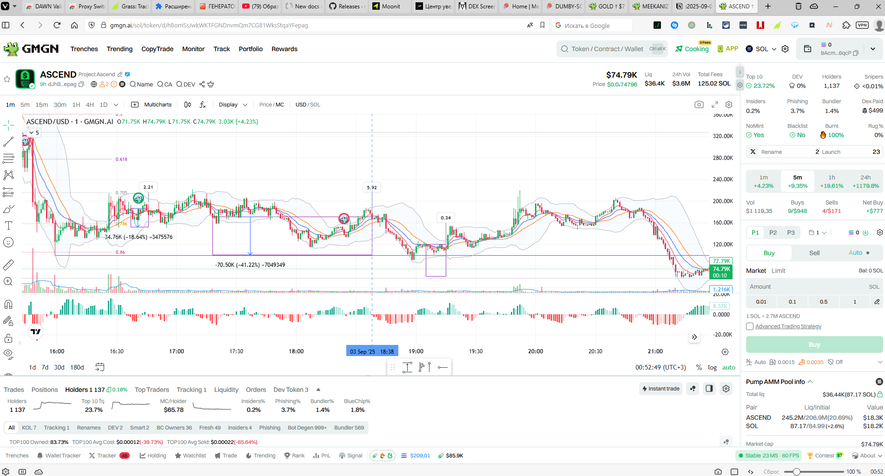Expand the chart to fullscreen

coord(715,105)
